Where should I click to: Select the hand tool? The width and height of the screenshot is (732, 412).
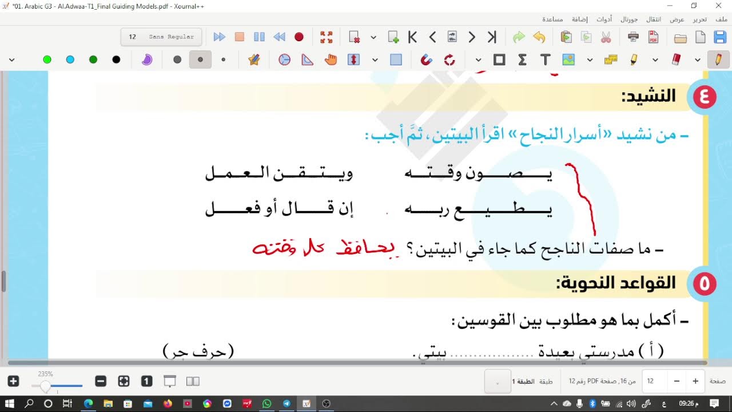[x=331, y=60]
